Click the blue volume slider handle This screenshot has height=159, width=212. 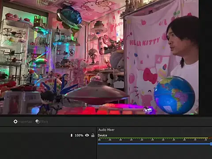(211, 144)
